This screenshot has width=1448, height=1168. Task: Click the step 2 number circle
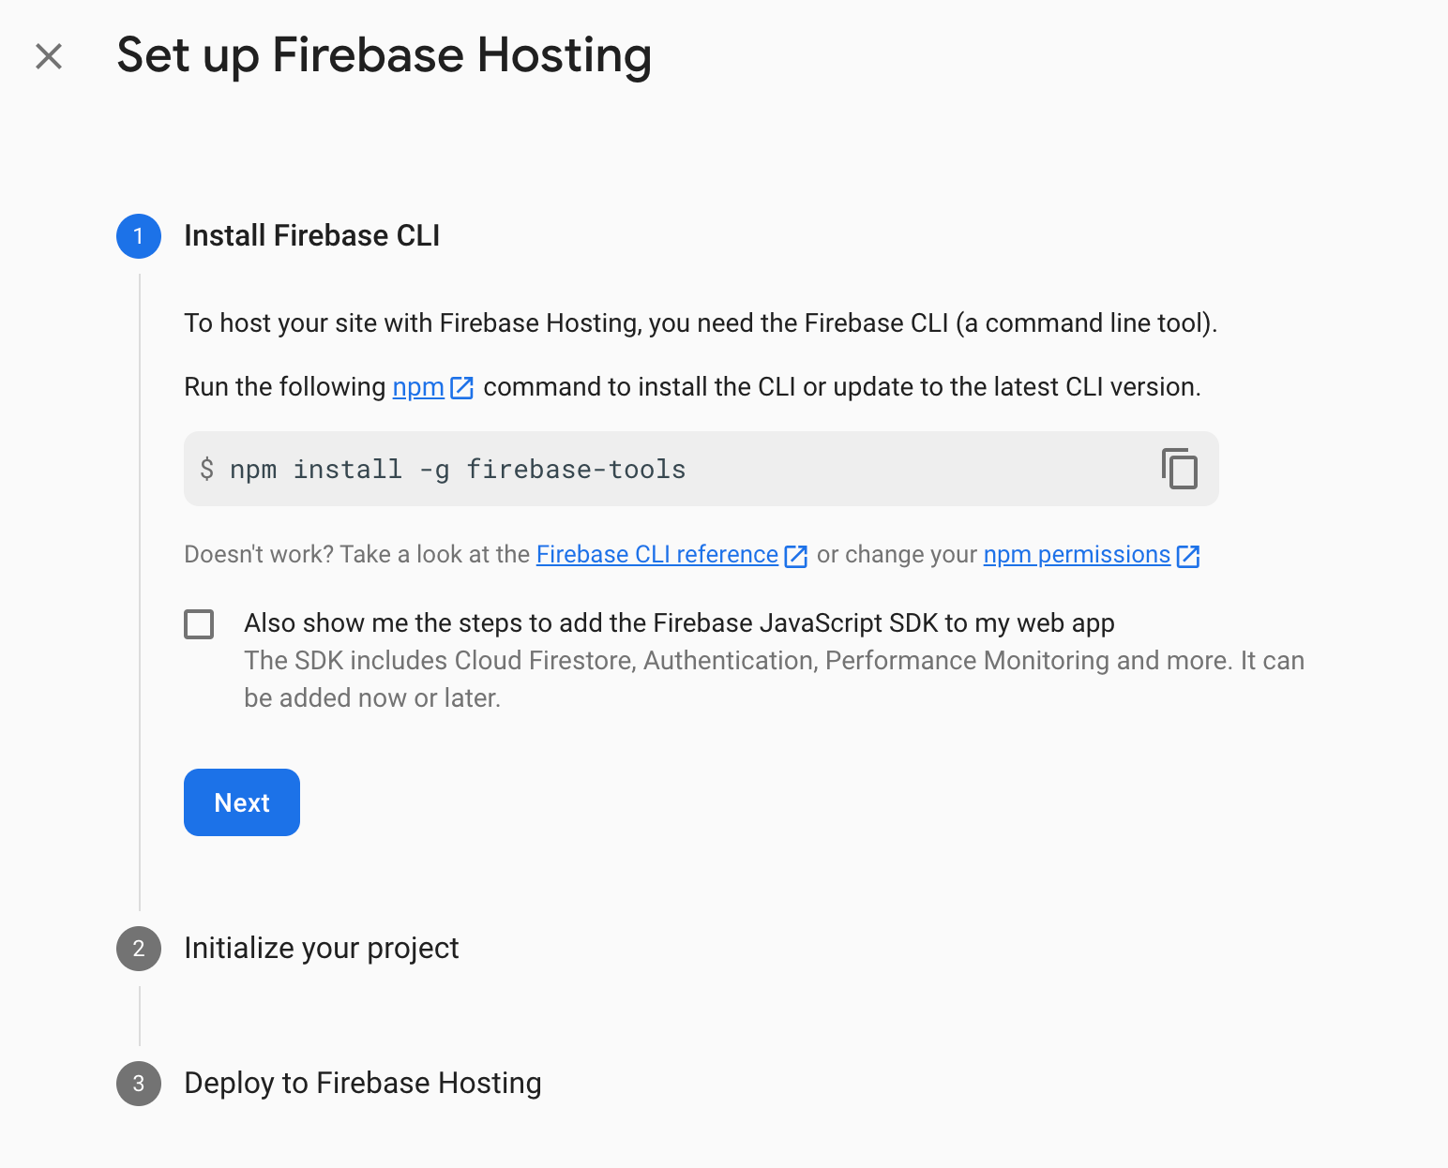coord(139,949)
